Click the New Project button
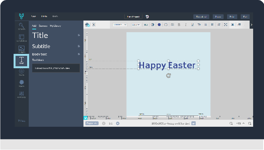This screenshot has height=150, width=264. pyautogui.click(x=133, y=17)
